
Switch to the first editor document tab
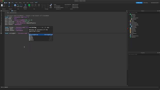pyautogui.click(x=5, y=11)
